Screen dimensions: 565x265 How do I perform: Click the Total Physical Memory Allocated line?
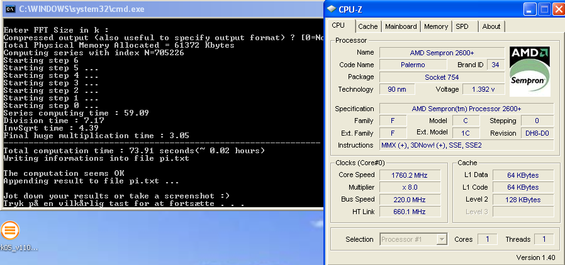point(119,45)
